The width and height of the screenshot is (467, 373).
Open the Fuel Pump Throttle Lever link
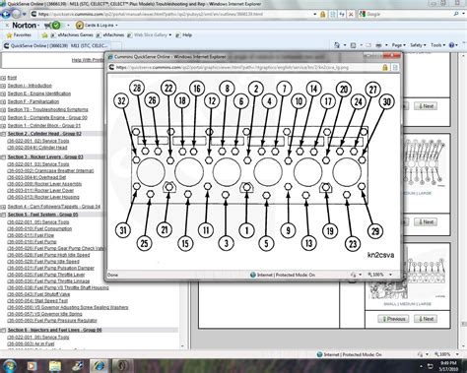point(45,275)
